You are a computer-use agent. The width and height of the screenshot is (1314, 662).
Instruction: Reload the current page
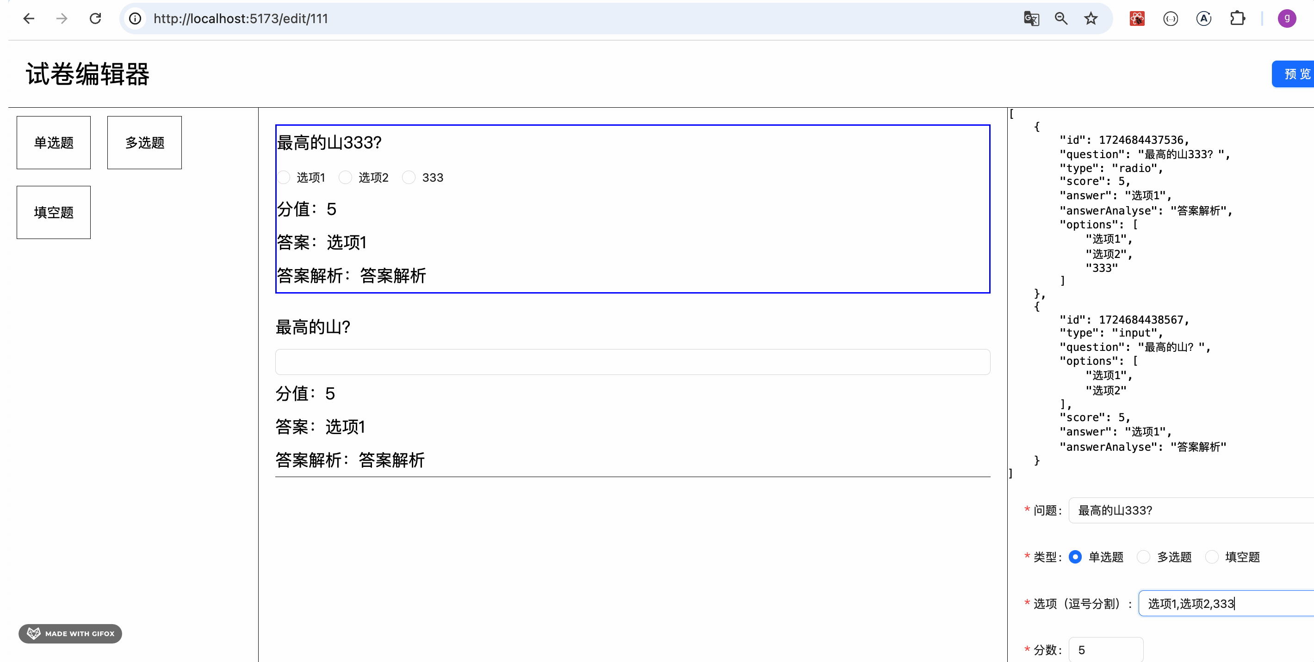pos(95,18)
